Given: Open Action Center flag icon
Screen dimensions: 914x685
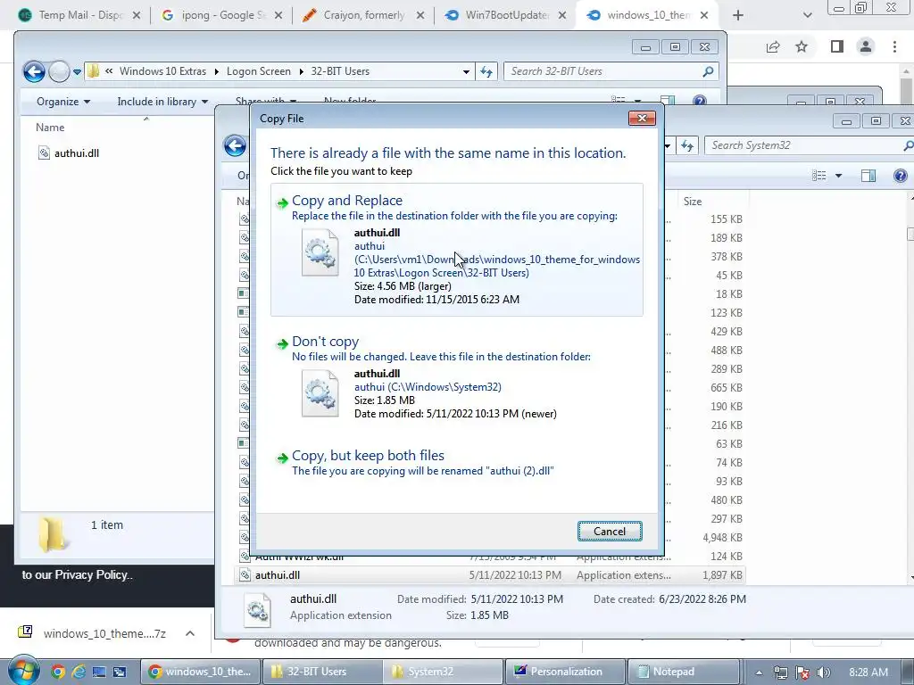Looking at the screenshot, I should point(802,673).
